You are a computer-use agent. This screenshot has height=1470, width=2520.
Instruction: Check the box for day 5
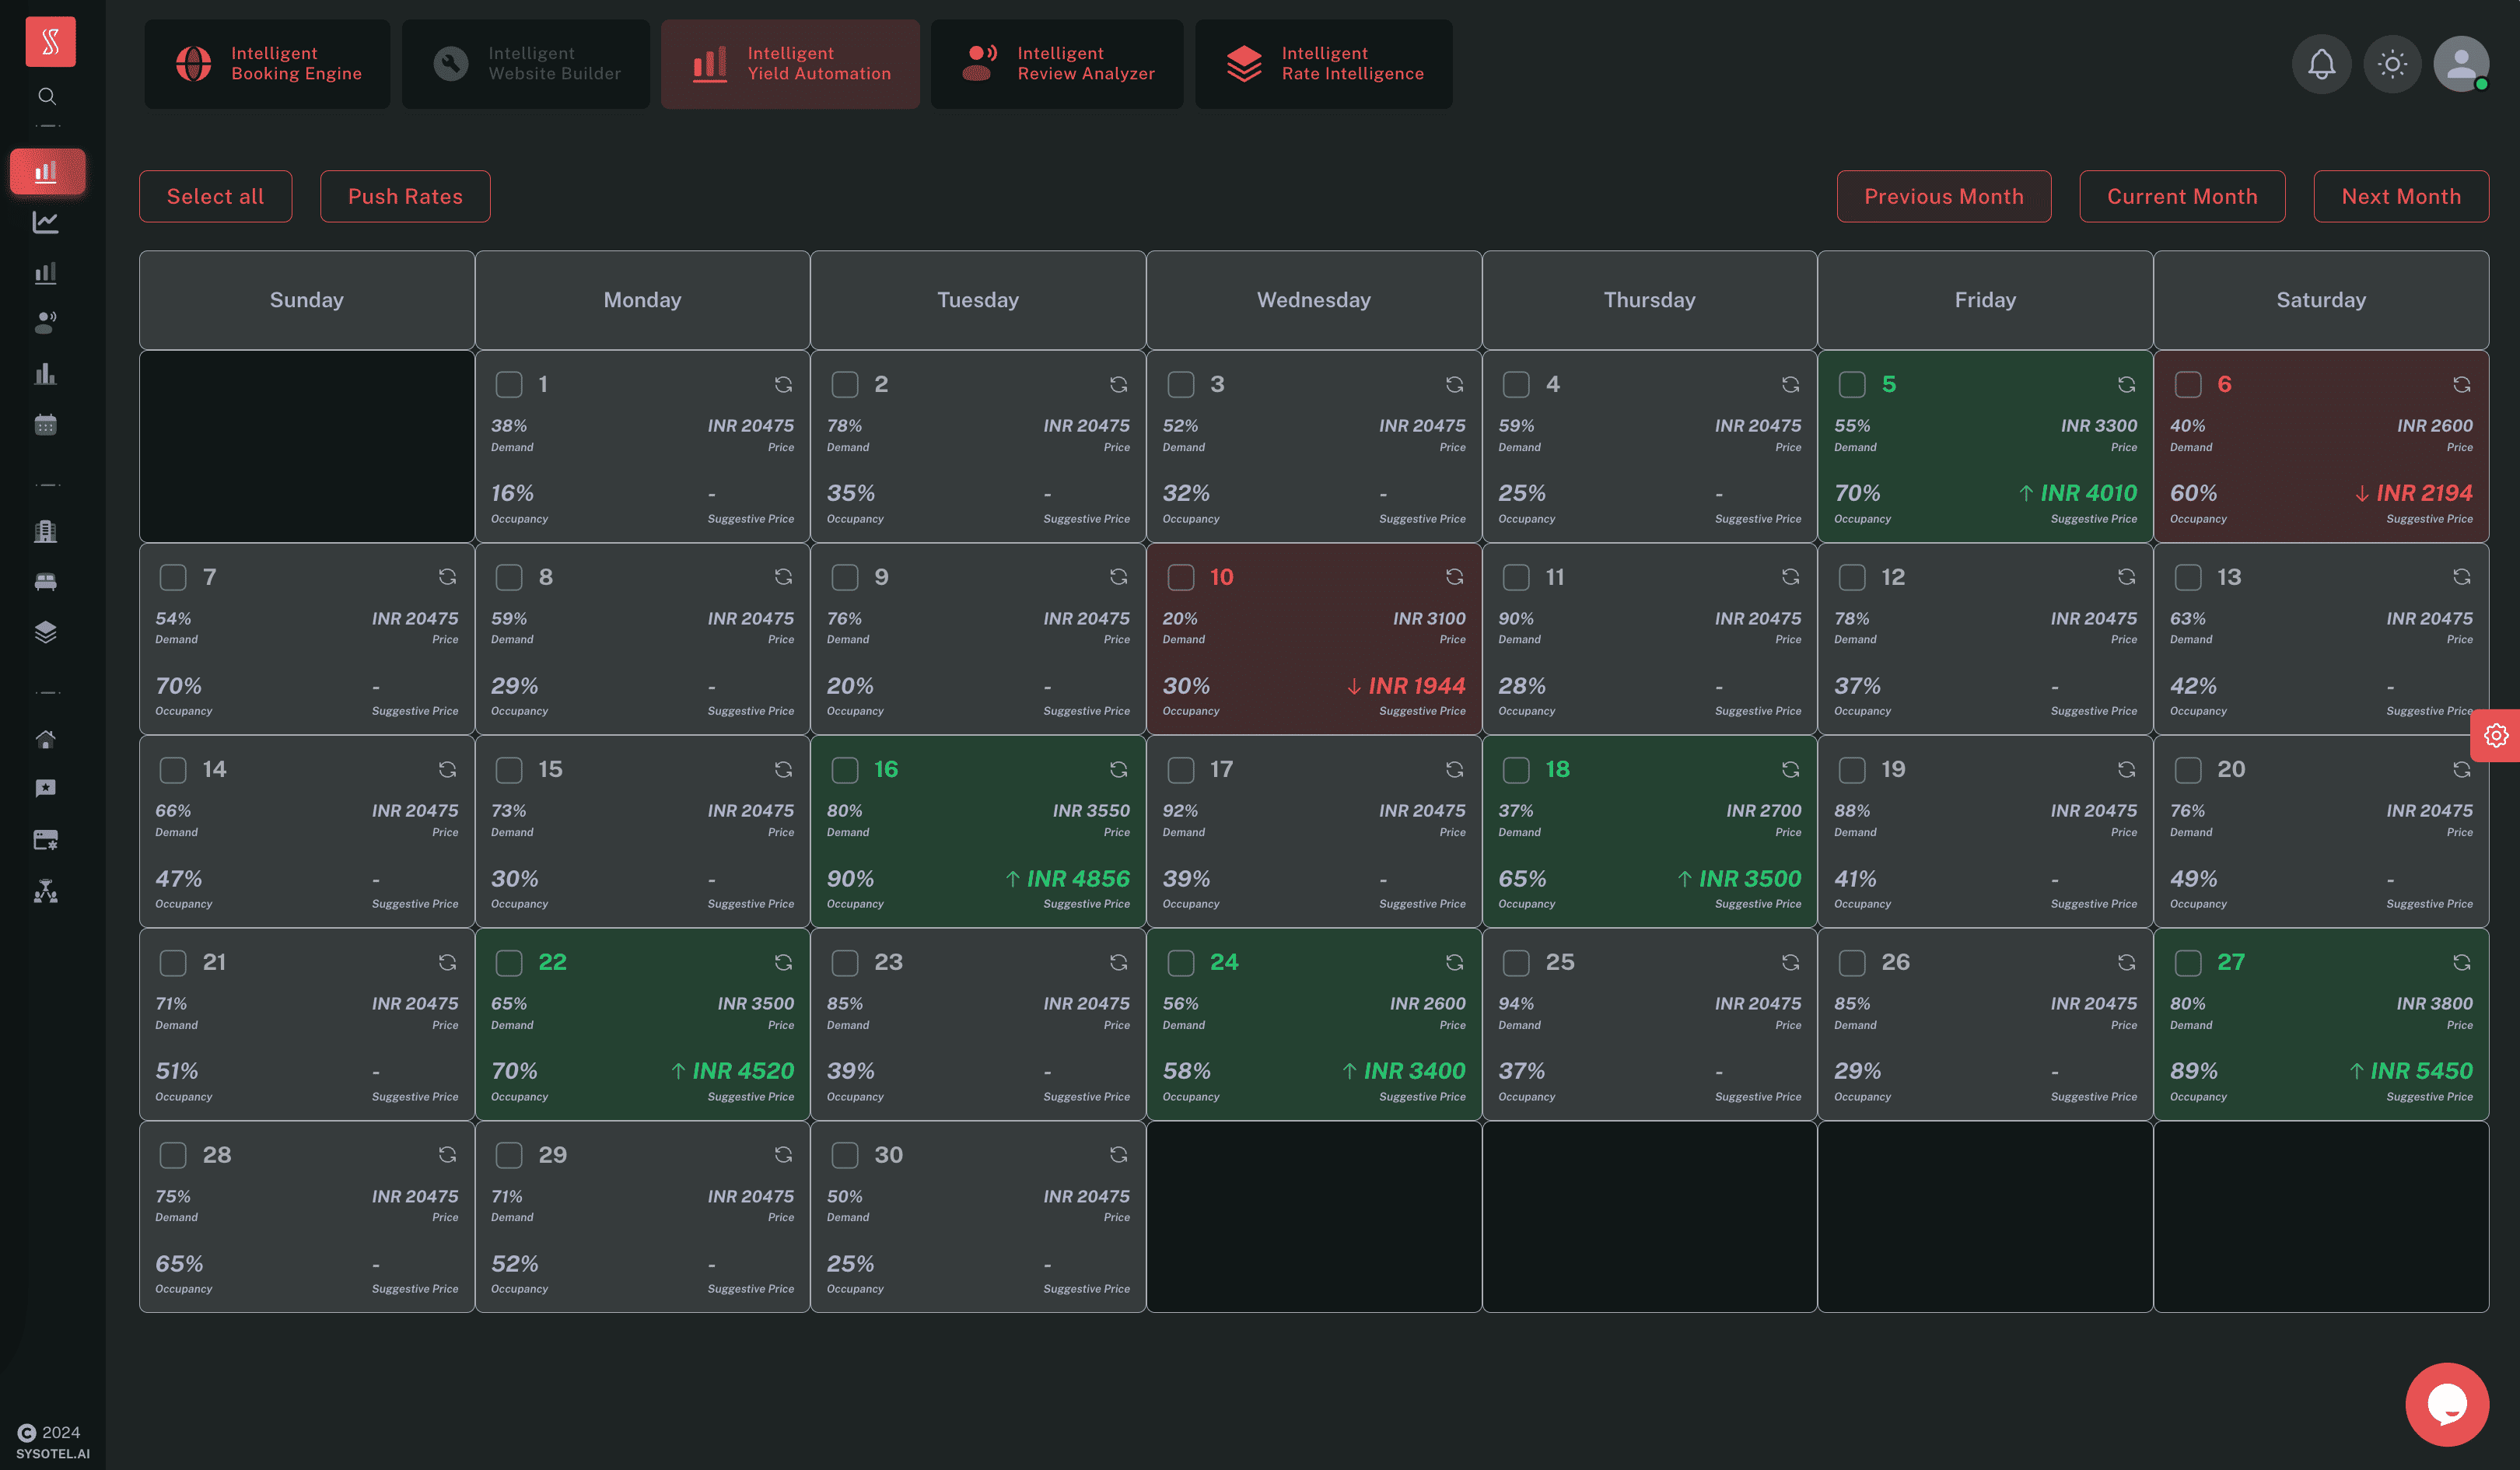(x=1852, y=384)
